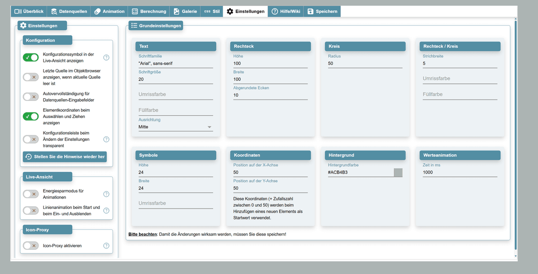Screen dimensions: 538x274
Task: Open the Hilfe/Wiki tab
Action: 286,11
